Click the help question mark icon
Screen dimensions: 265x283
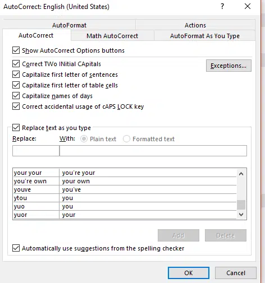pos(222,6)
